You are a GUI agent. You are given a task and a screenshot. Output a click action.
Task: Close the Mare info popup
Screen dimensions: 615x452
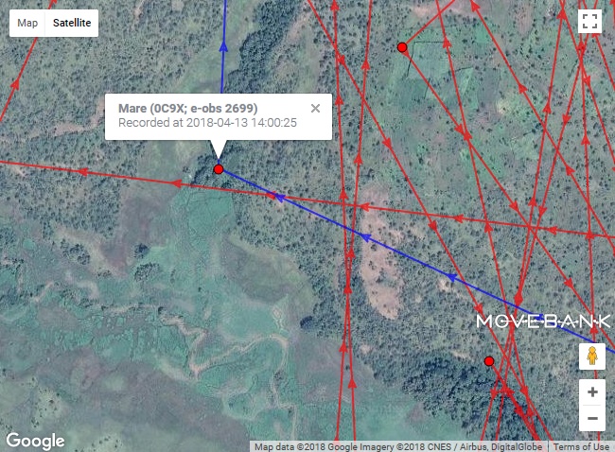tap(315, 109)
